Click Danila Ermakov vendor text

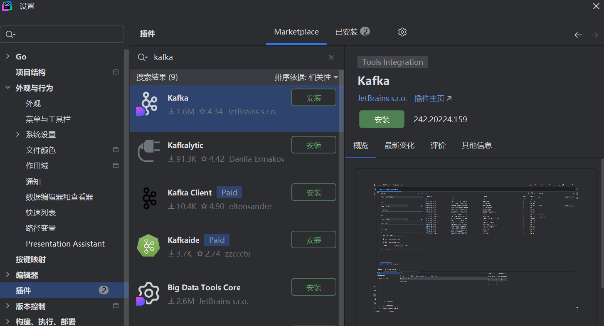pos(257,159)
